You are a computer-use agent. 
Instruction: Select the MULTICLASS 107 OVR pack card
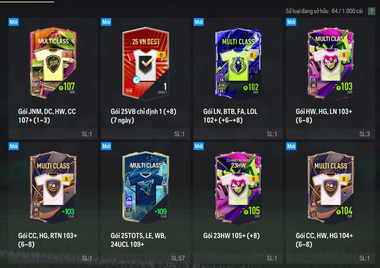point(53,63)
